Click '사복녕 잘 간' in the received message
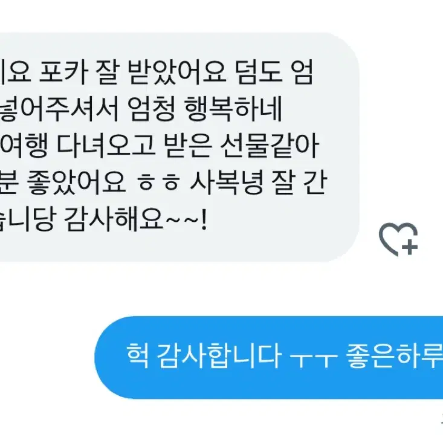Viewport: 443px width, 443px height. 259,183
